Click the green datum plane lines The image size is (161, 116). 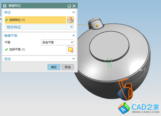click(109, 63)
